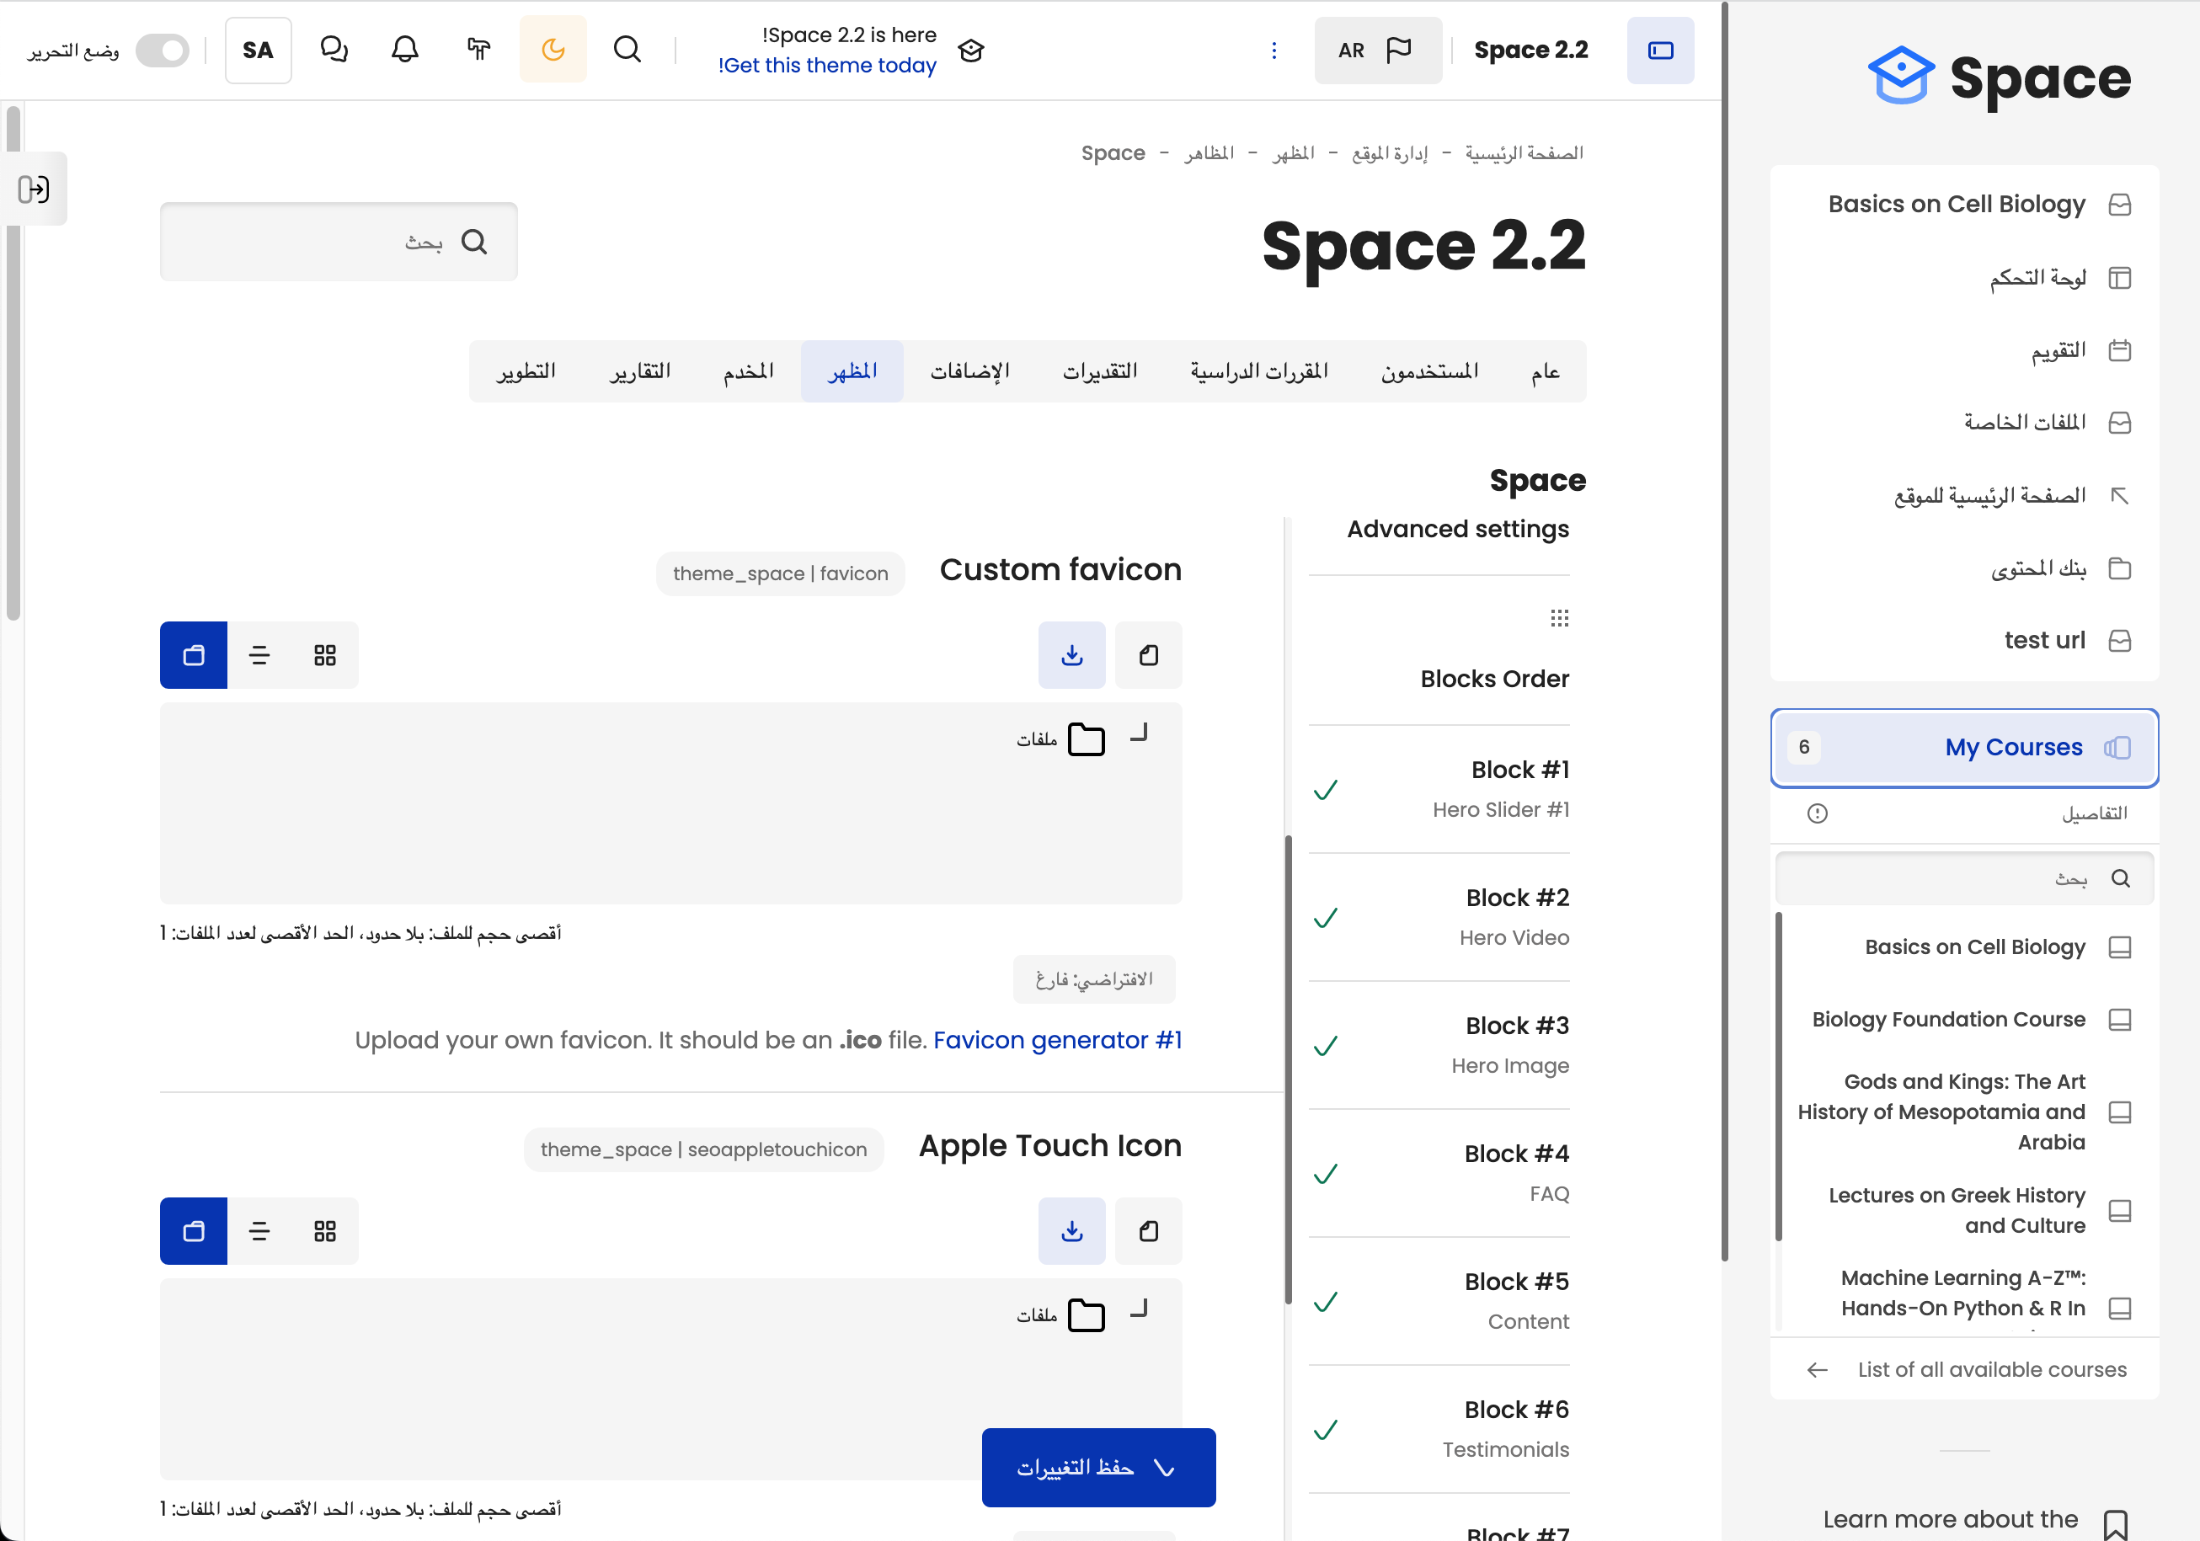Open List of all available courses

1965,1369
